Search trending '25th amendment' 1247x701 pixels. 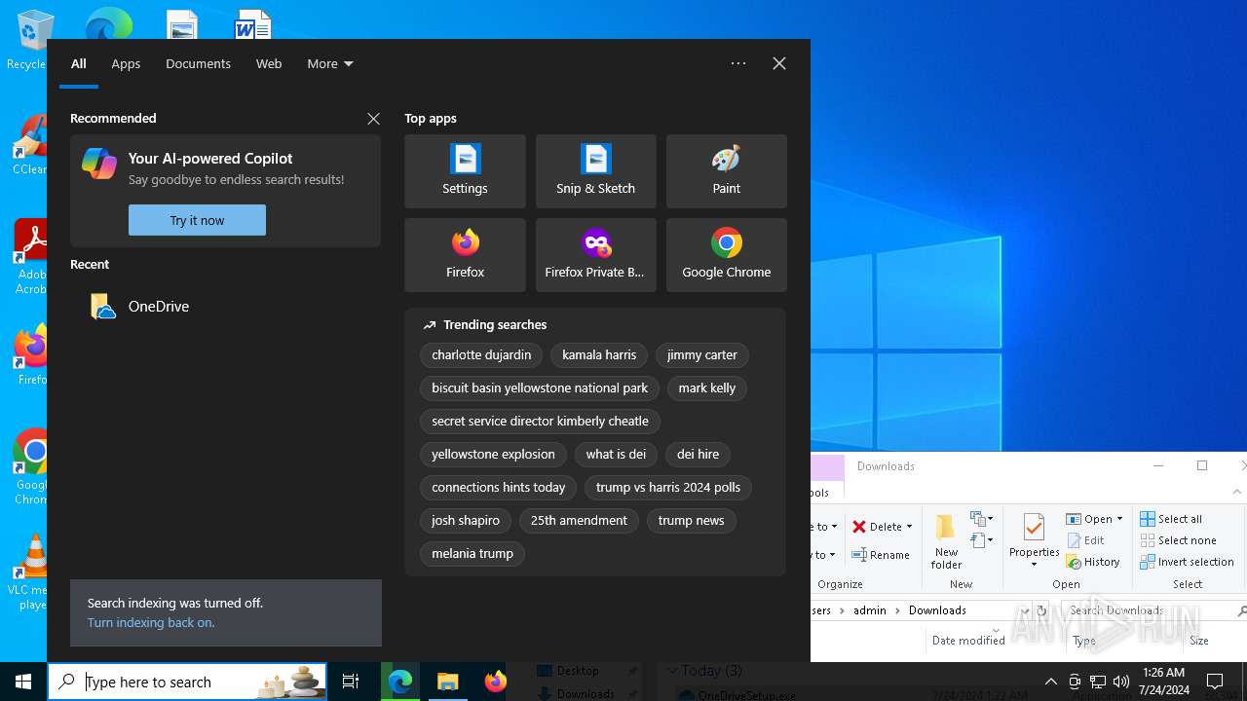click(x=579, y=521)
